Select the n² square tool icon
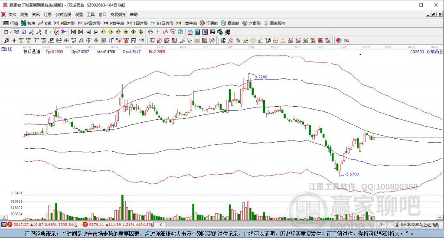 (x=74, y=40)
